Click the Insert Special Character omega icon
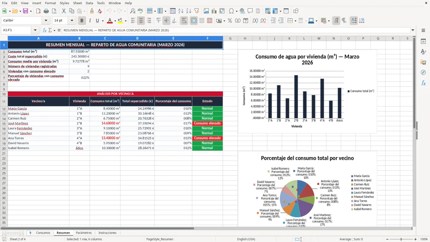The image size is (430, 242). (231, 11)
